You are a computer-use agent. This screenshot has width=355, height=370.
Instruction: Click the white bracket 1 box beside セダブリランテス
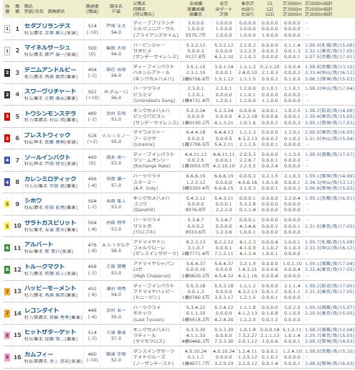click(7, 29)
